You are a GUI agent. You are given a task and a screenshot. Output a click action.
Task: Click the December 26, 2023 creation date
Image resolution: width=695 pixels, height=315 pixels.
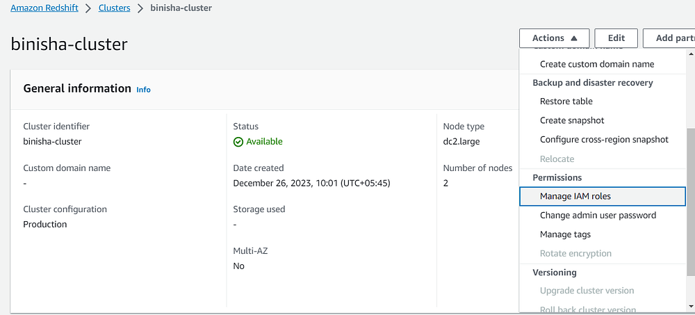pos(311,183)
